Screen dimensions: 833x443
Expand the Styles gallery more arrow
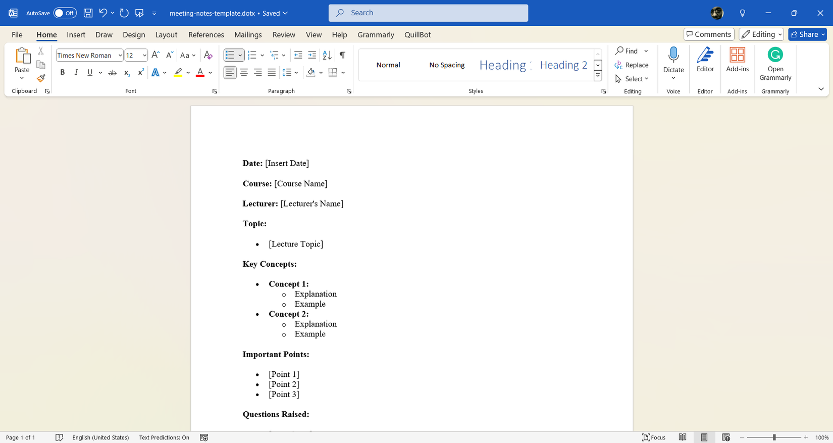pos(598,76)
